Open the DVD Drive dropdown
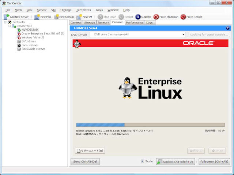The height and width of the screenshot is (175, 234). (184, 35)
